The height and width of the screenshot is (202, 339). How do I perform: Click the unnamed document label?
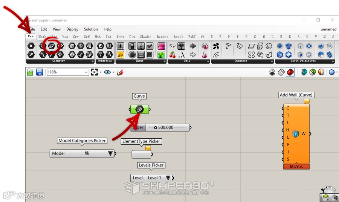(x=328, y=29)
